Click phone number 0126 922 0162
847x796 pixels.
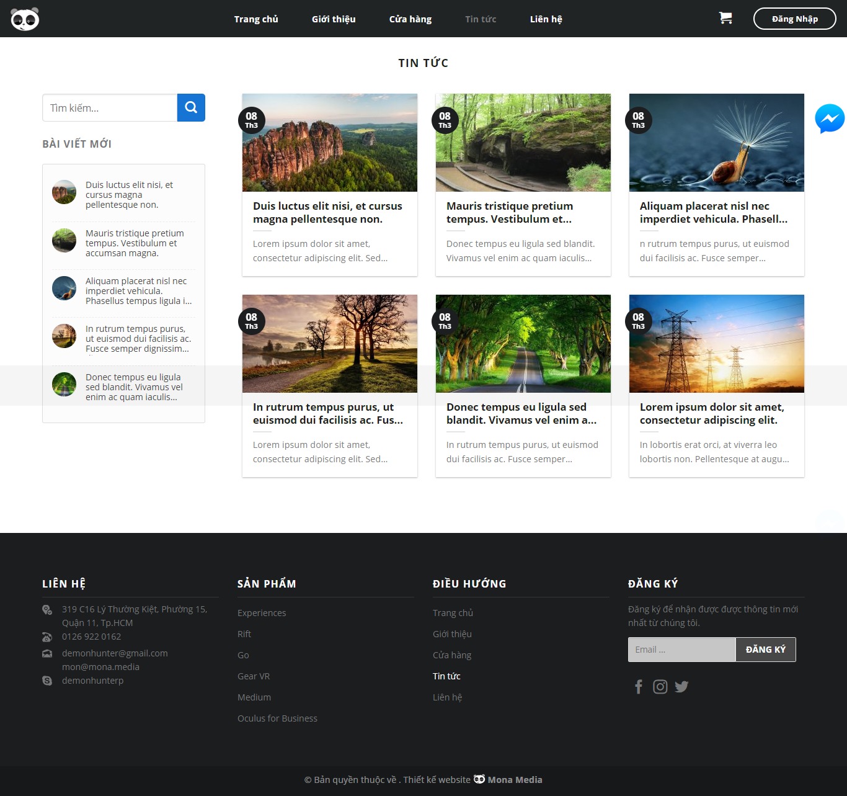click(91, 637)
